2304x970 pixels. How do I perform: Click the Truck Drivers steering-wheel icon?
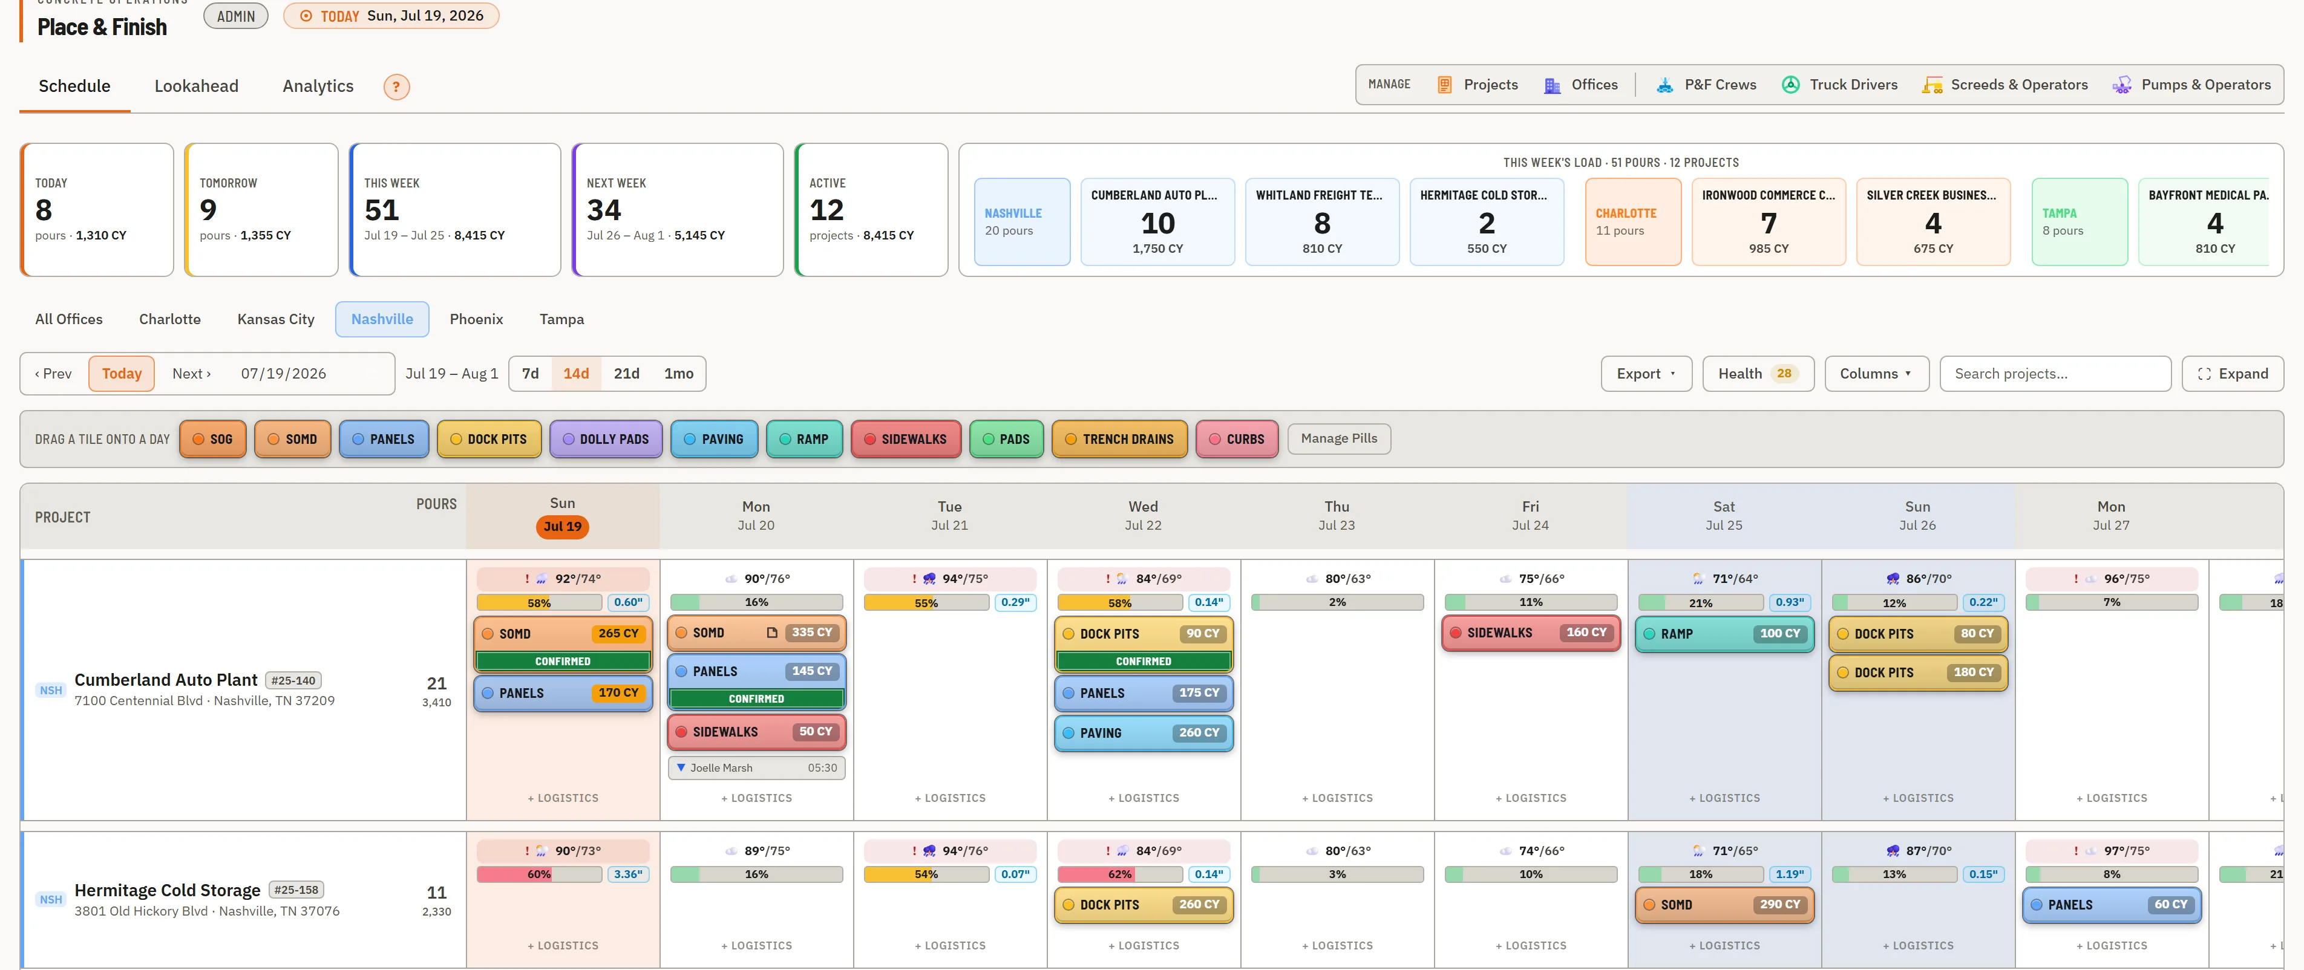pyautogui.click(x=1790, y=85)
